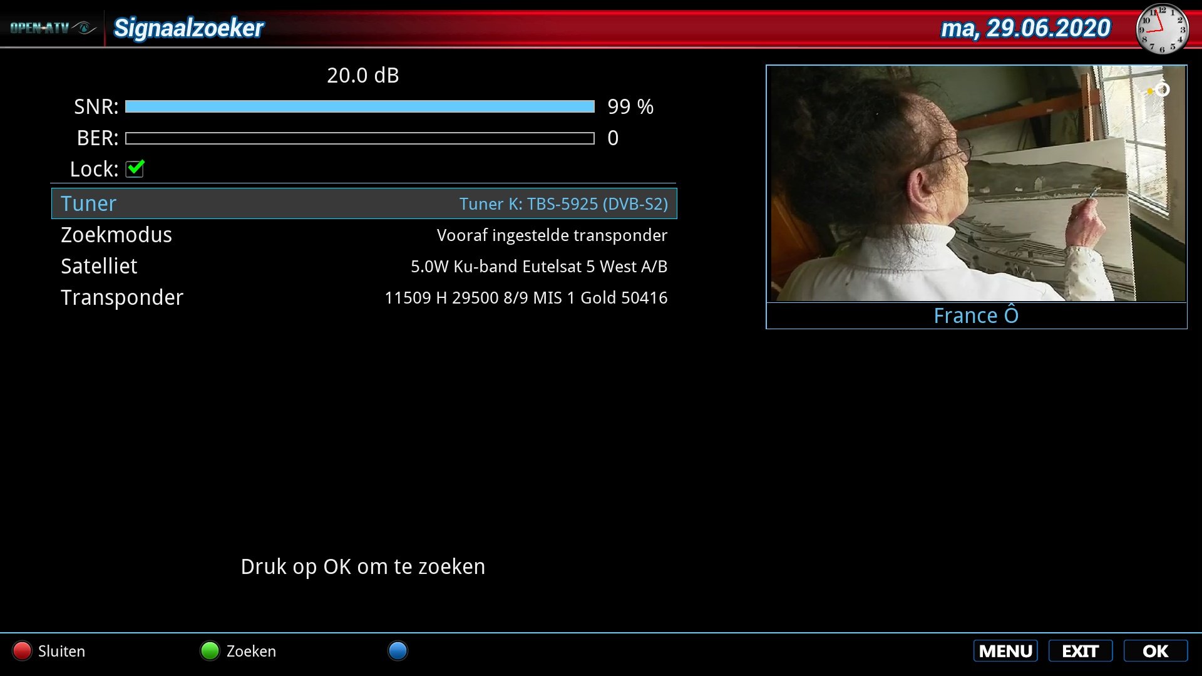This screenshot has height=676, width=1202.
Task: Click the Zoeken label
Action: click(251, 651)
